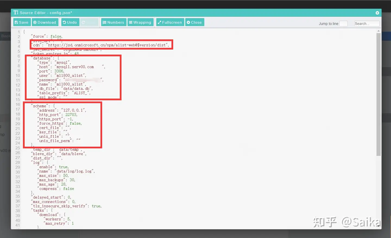Click the "db_file" line
Screen dimensions: 391x238
pyautogui.click(x=65, y=89)
